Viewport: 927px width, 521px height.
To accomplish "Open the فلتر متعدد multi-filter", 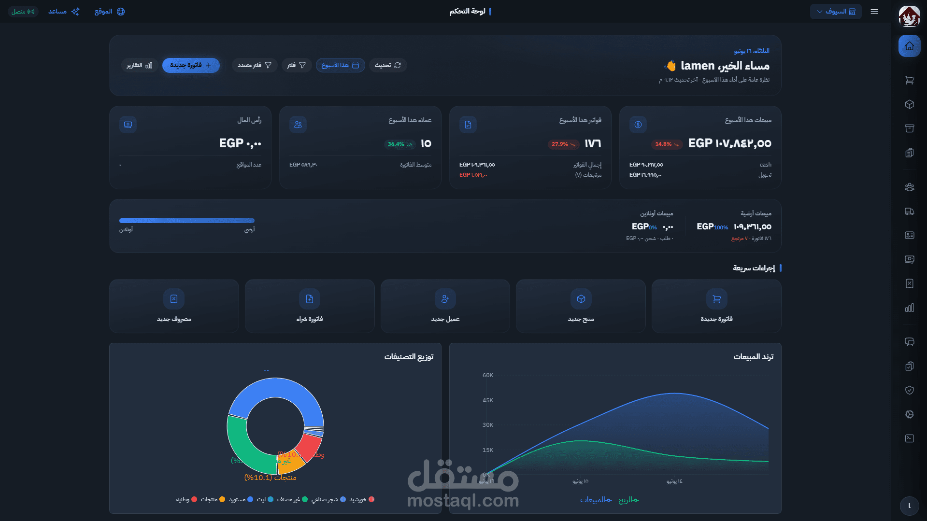I will 255,65.
